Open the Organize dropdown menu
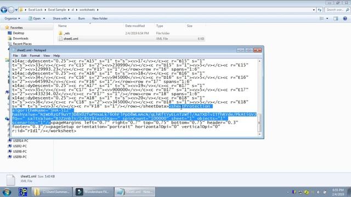This screenshot has width=351, height=197. click(x=12, y=19)
